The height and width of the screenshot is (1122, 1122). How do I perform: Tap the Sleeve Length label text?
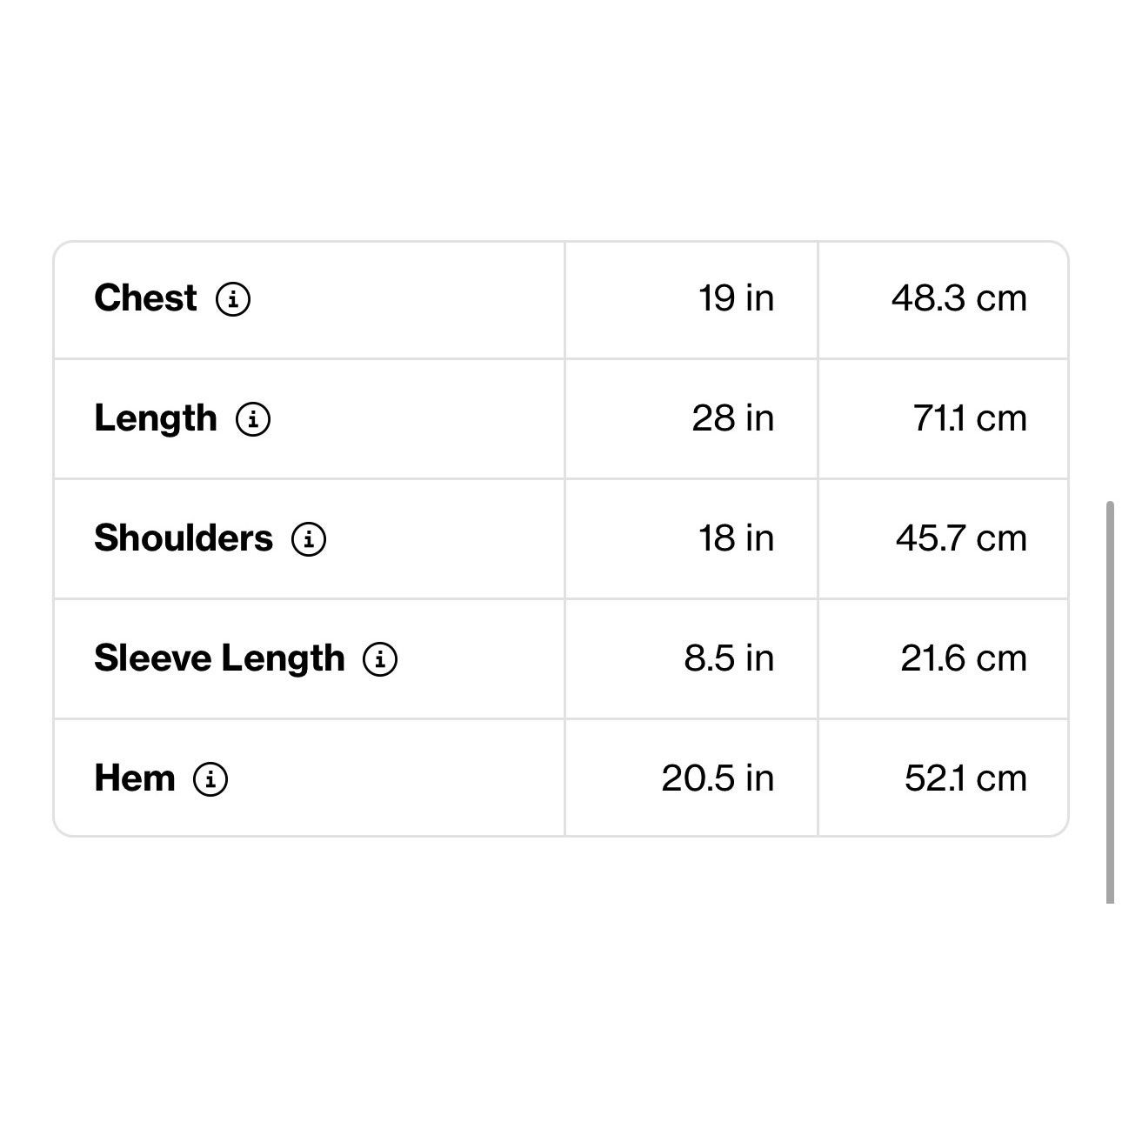pyautogui.click(x=219, y=658)
